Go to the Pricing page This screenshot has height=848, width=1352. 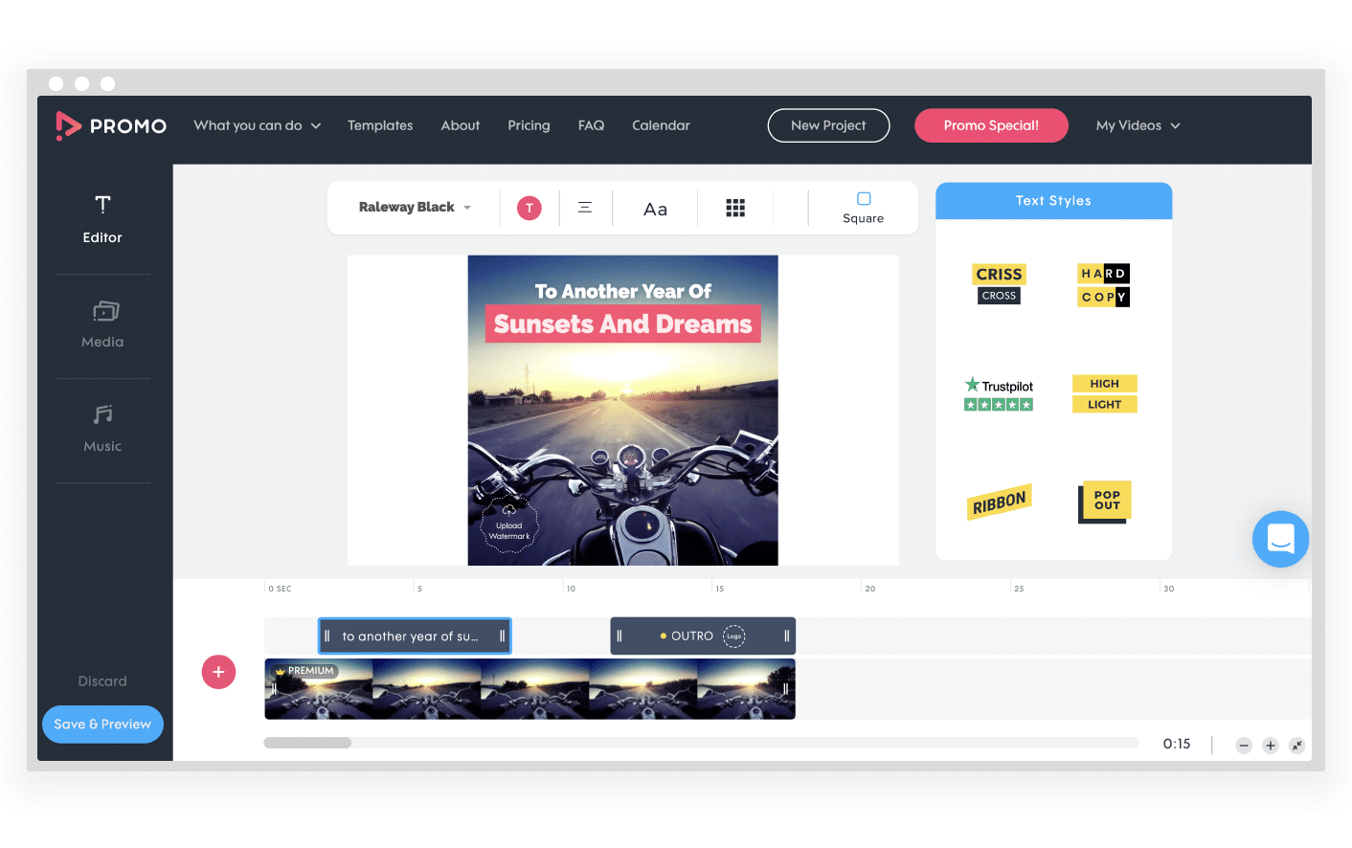[529, 125]
